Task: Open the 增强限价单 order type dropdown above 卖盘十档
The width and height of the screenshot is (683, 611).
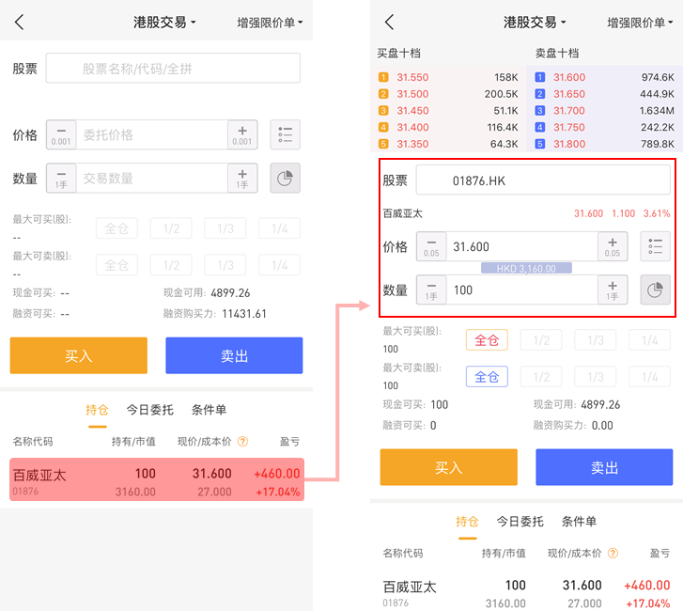Action: coord(643,23)
